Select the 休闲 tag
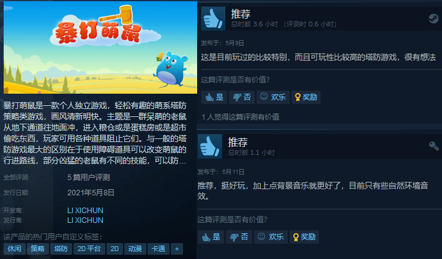The height and width of the screenshot is (259, 442). [14, 249]
